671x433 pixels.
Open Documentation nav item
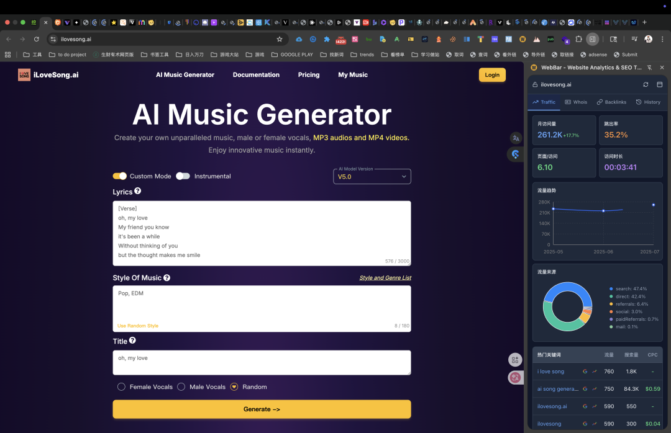(x=256, y=75)
